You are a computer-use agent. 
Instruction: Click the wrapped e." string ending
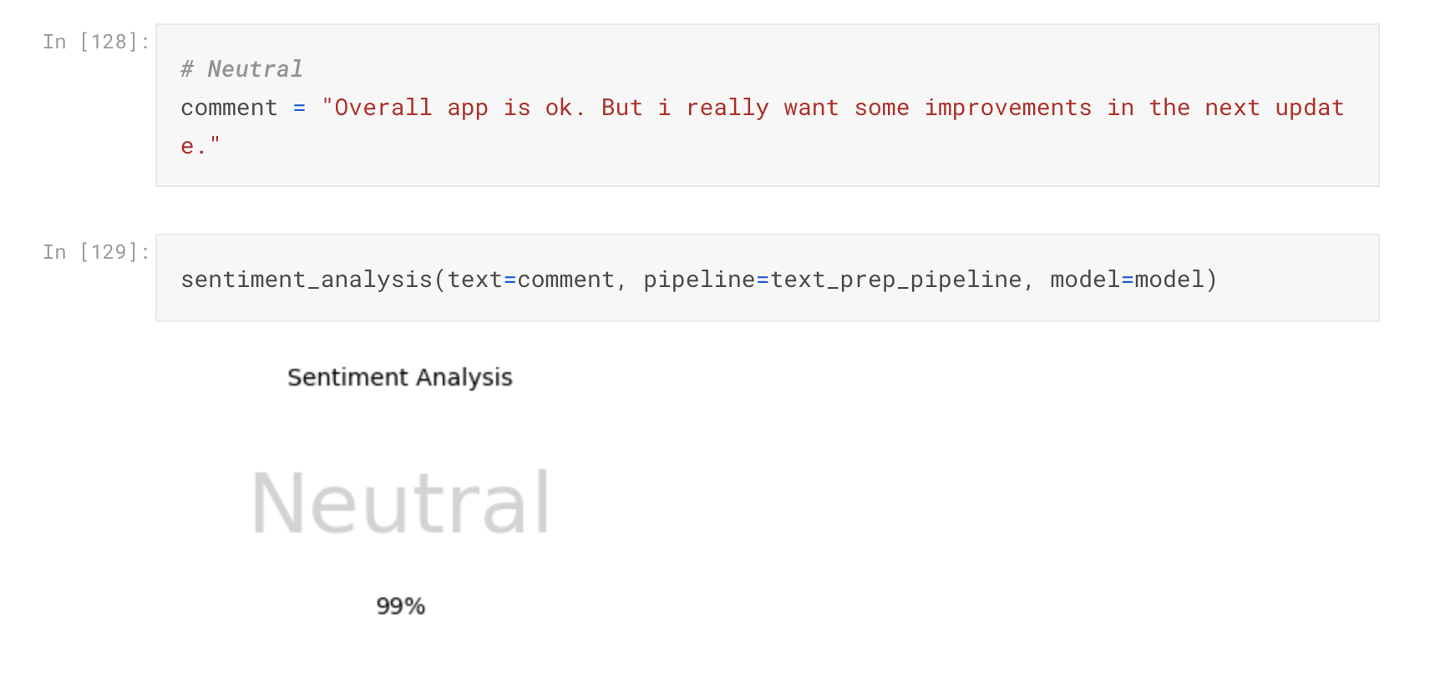tap(200, 146)
